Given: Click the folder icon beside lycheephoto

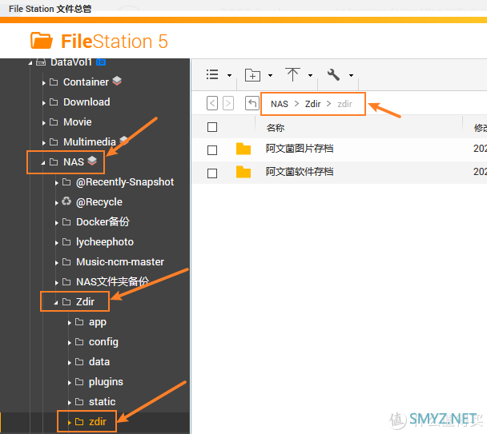Looking at the screenshot, I should [66, 242].
